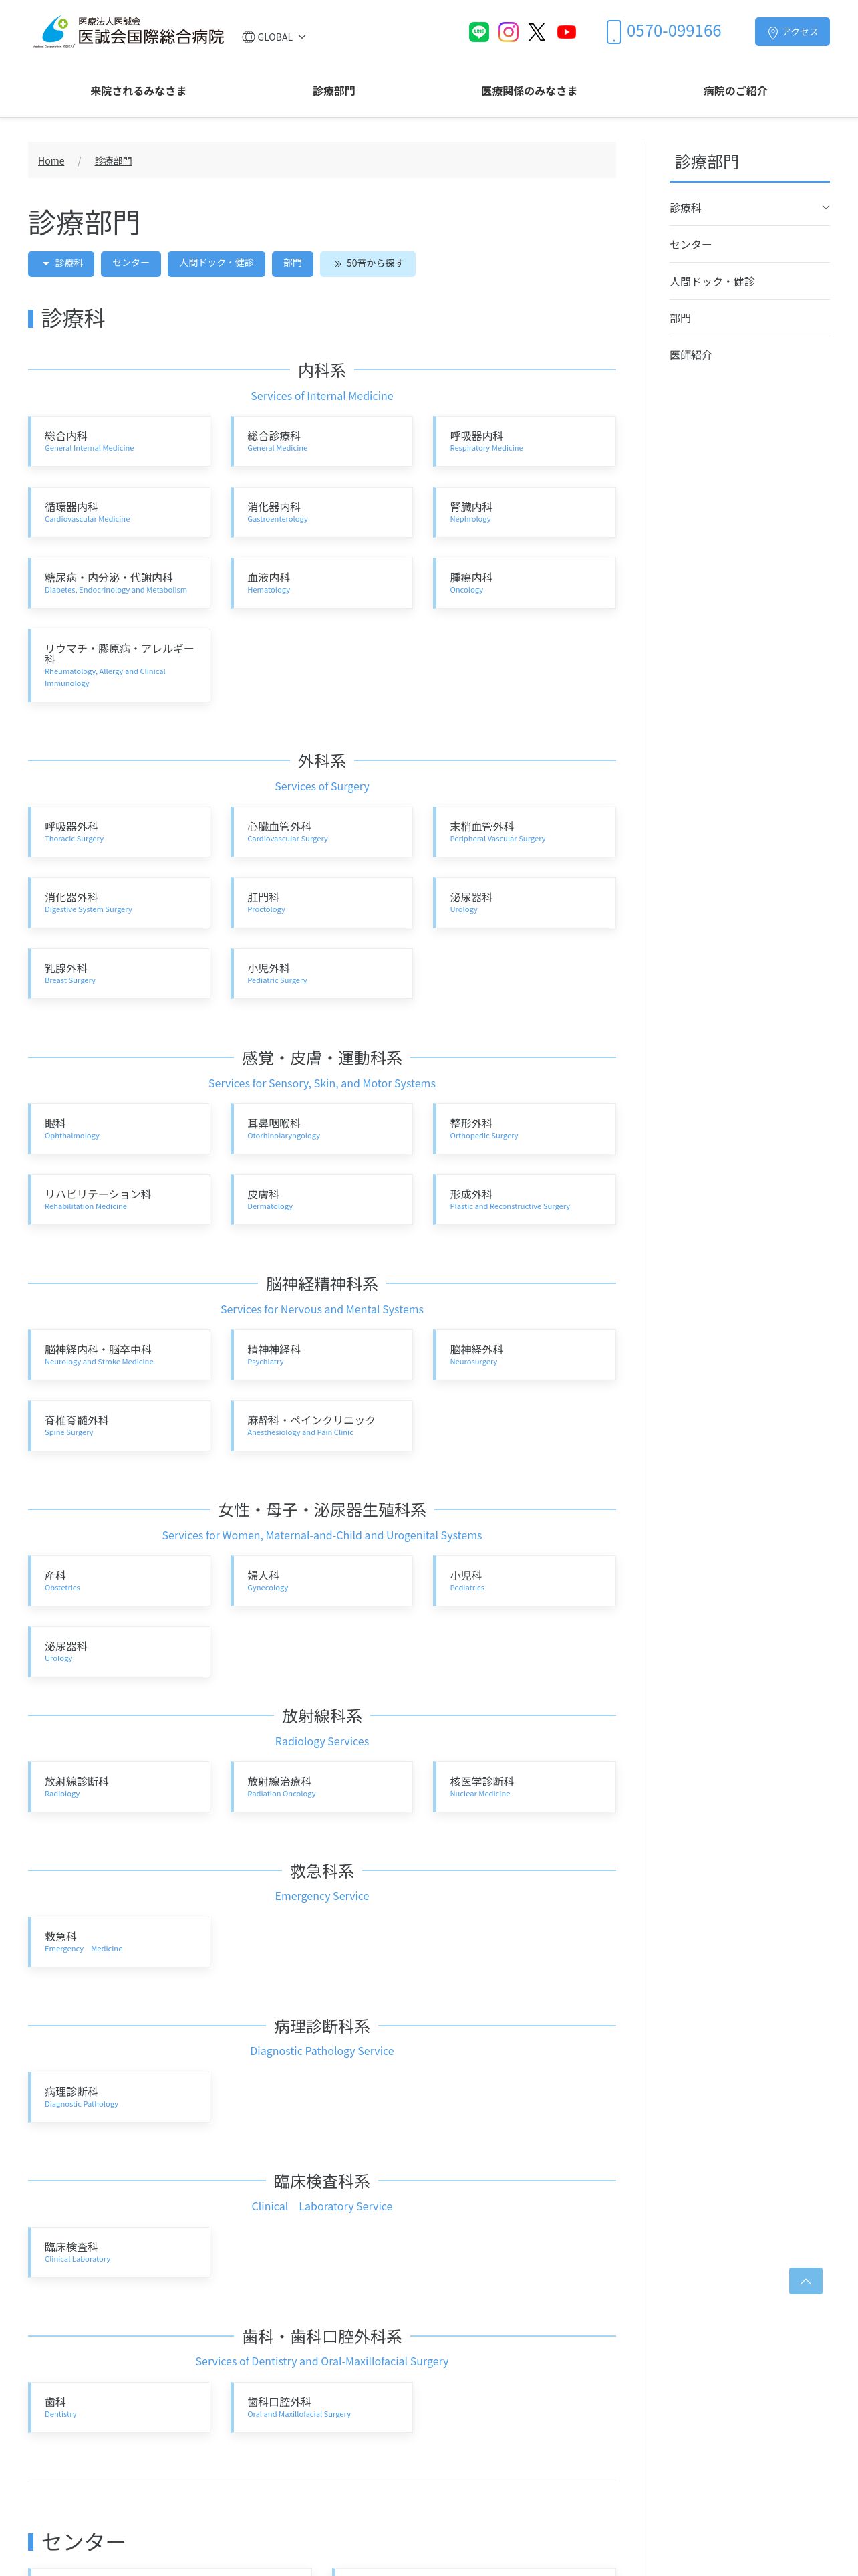The width and height of the screenshot is (858, 2576).
Task: Open the 来院されるみなさま menu
Action: point(138,91)
